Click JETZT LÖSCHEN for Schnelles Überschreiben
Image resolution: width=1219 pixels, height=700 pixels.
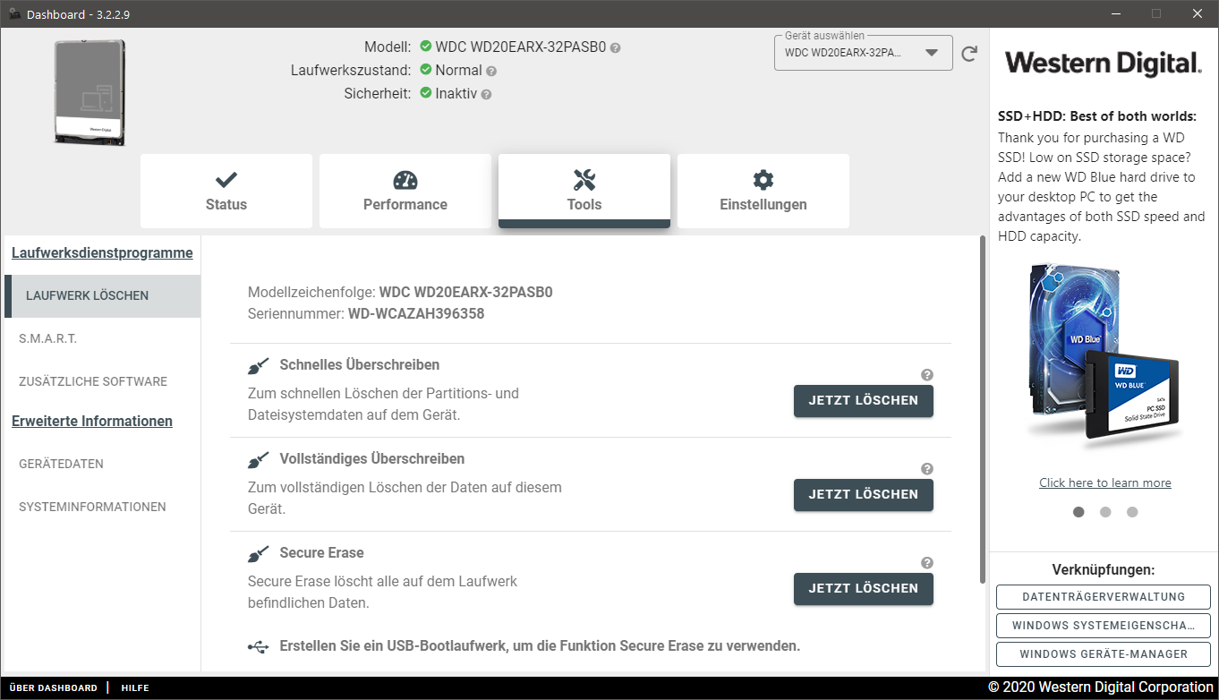(x=864, y=401)
